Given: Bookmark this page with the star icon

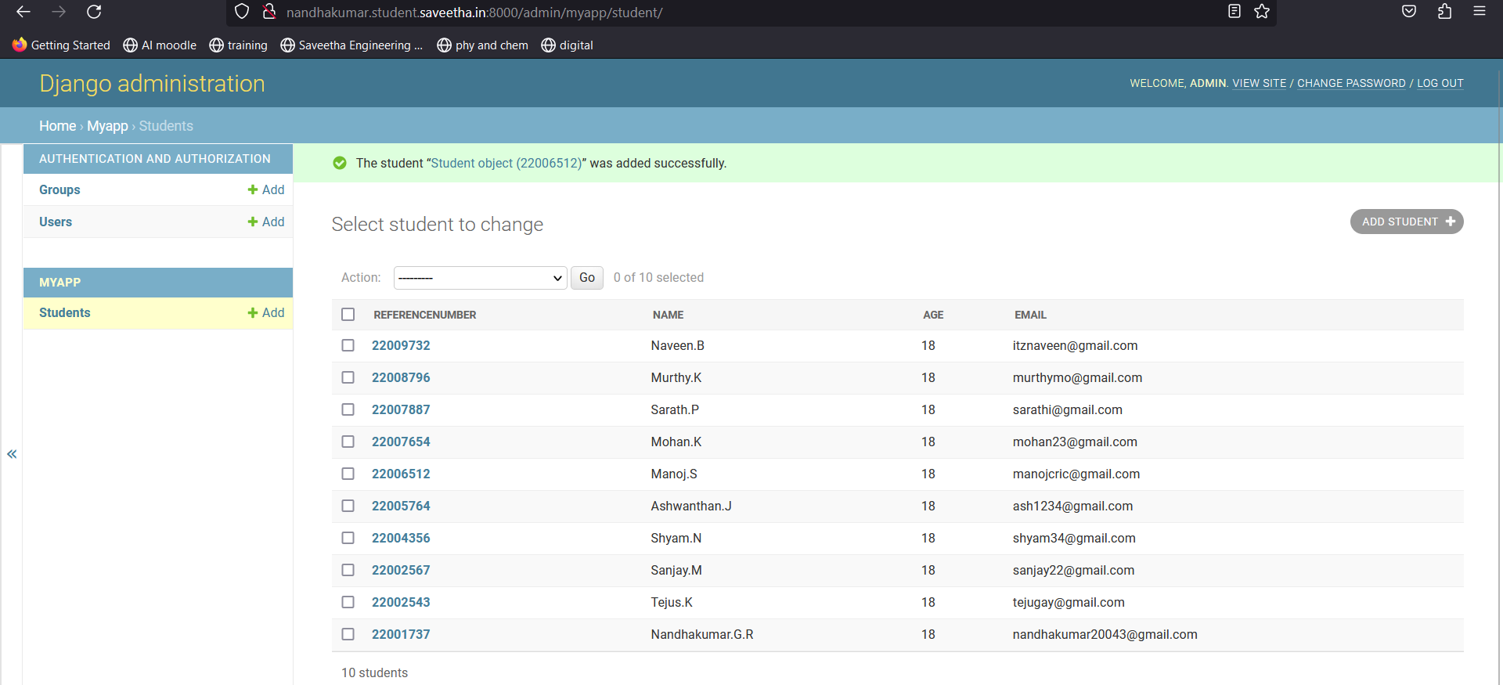Looking at the screenshot, I should point(1262,12).
